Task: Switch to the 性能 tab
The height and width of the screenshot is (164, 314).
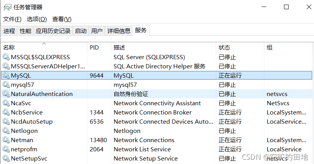Action: pyautogui.click(x=25, y=31)
